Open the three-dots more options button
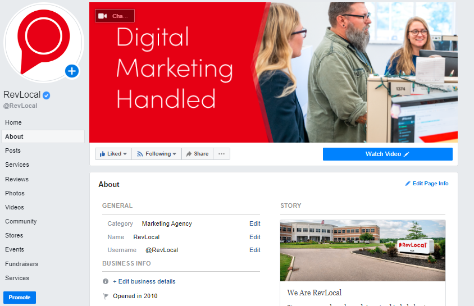The height and width of the screenshot is (306, 474). [222, 154]
